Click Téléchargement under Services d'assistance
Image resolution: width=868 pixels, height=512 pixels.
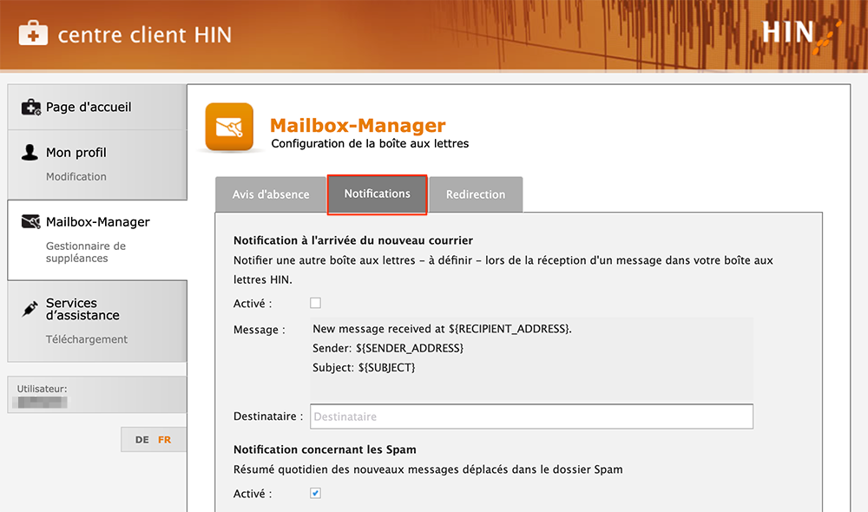[86, 339]
